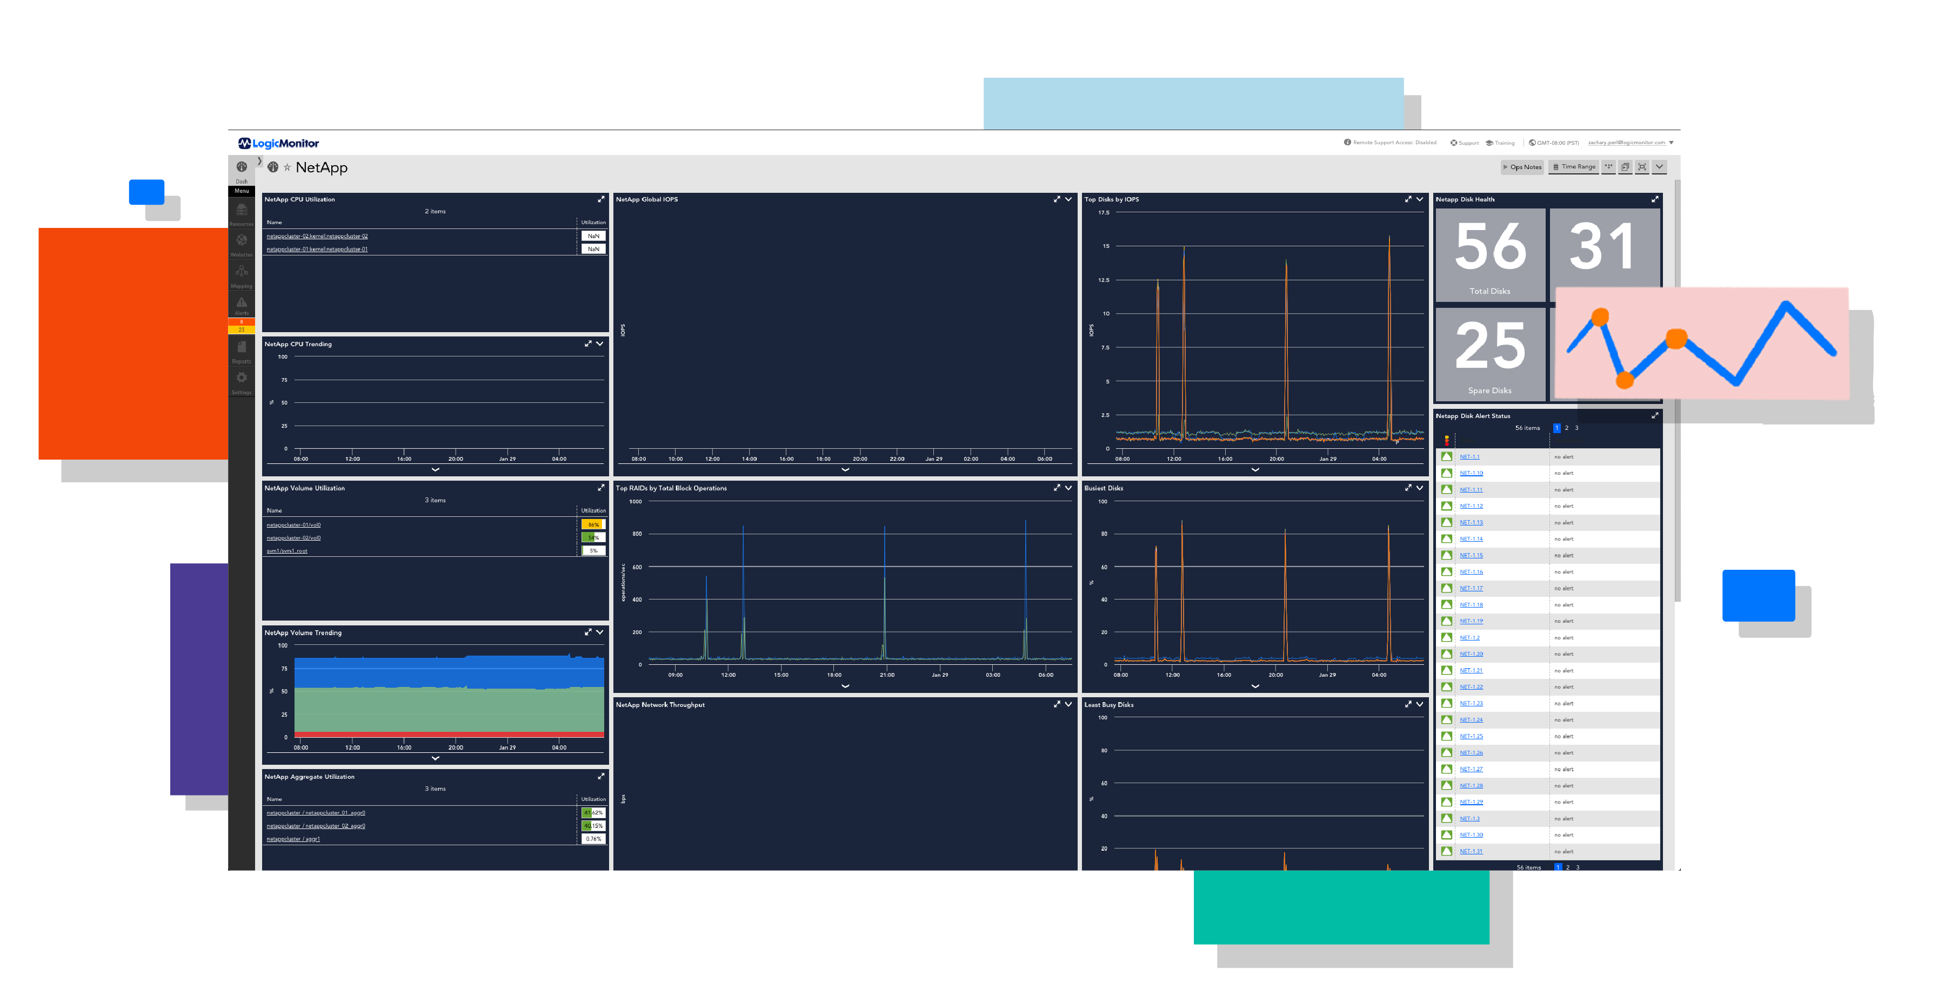Open the NetApp Network Throughput chevron menu
Image resolution: width=1951 pixels, height=1004 pixels.
1068,704
